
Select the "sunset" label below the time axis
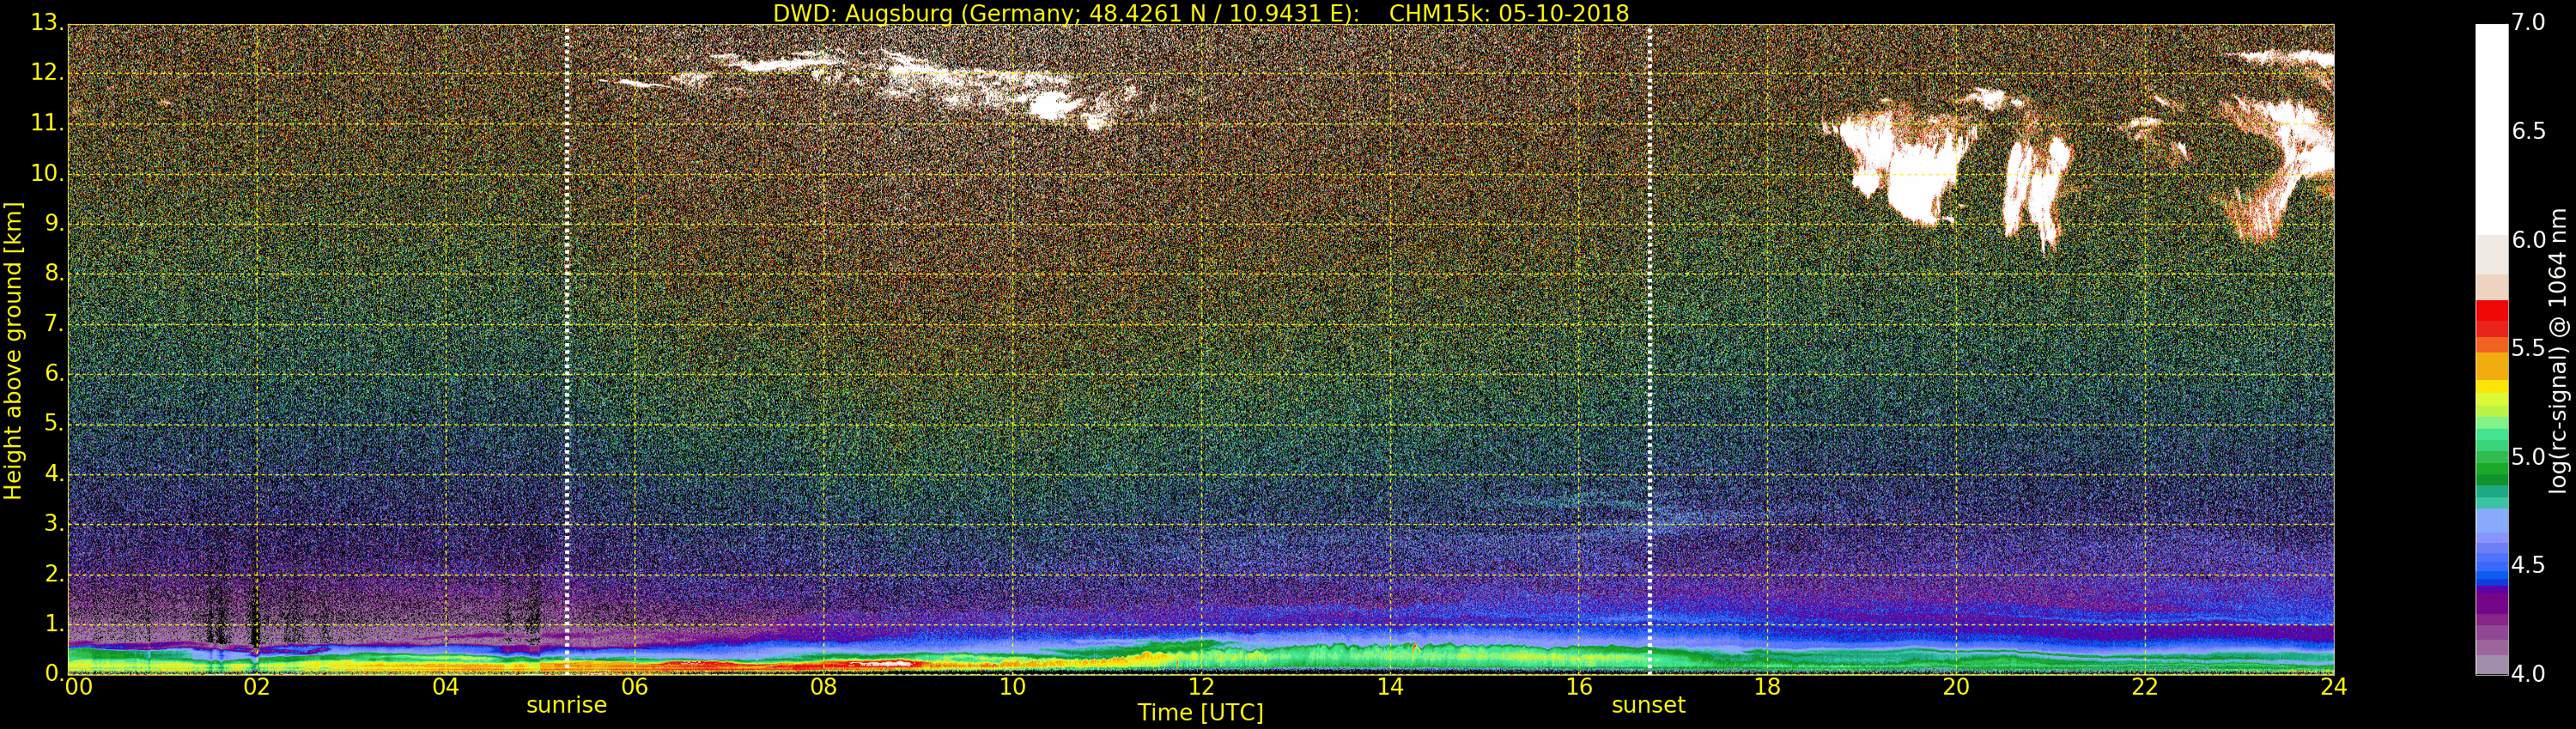coord(1648,705)
